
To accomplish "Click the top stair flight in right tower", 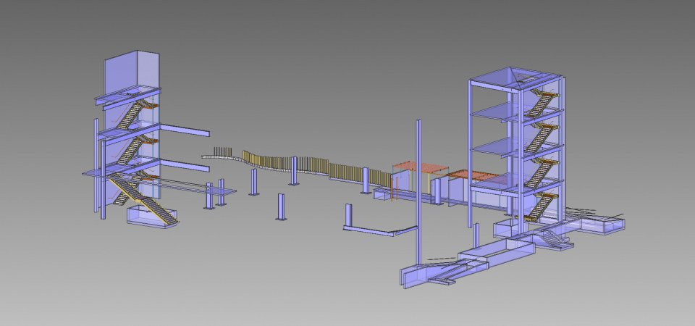I will 539,104.
